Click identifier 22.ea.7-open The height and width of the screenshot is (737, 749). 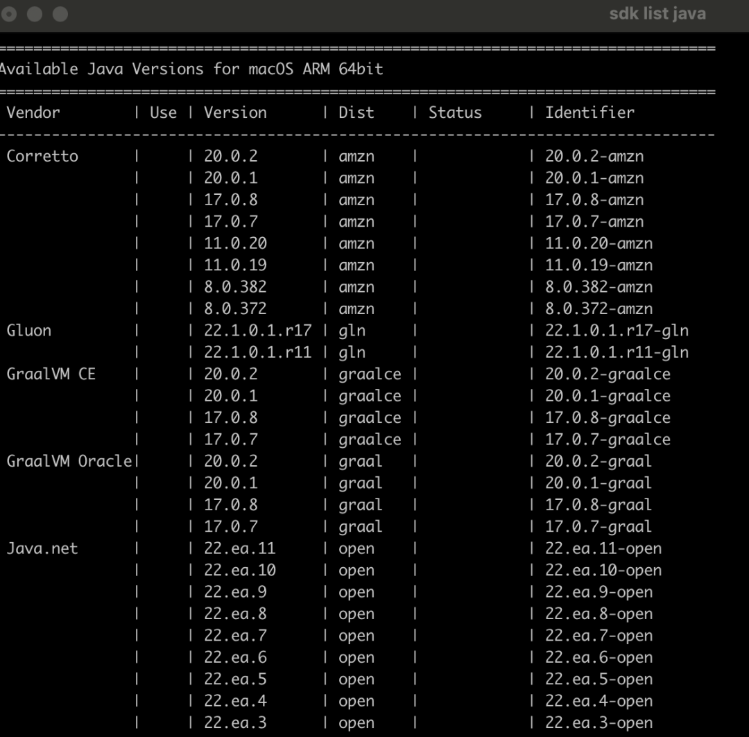coord(599,635)
